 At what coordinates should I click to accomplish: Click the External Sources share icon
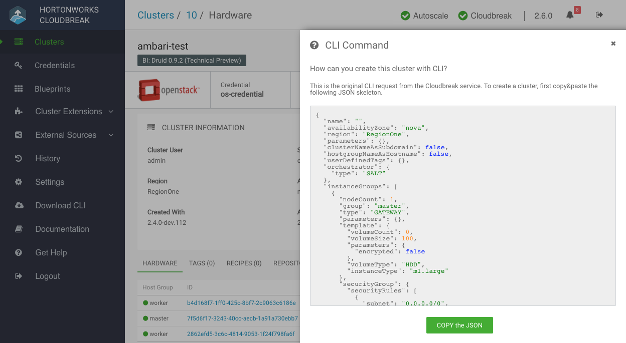pyautogui.click(x=19, y=135)
